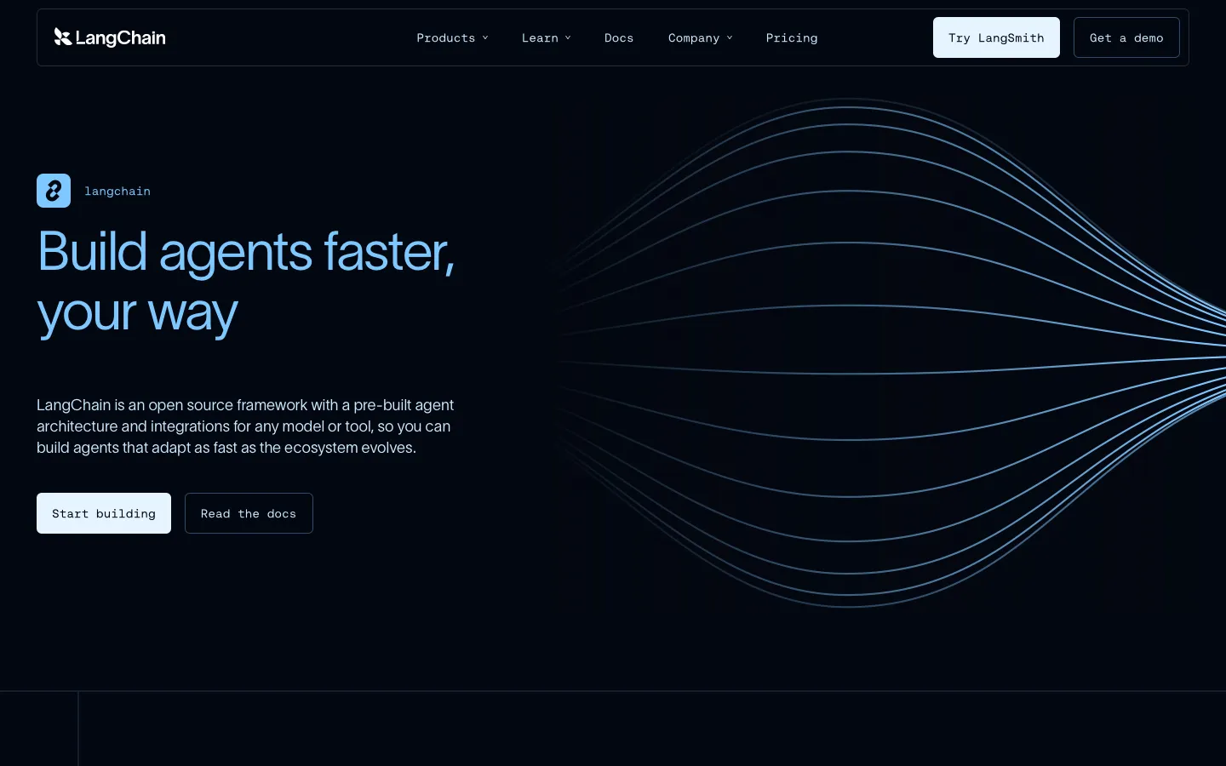Click the 'Build agents faster, your way' headline
Viewport: 1226px width, 766px height.
(x=246, y=283)
